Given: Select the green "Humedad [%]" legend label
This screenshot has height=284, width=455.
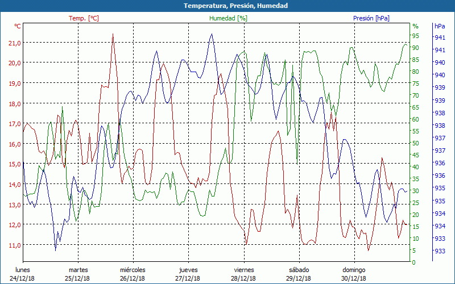Looking at the screenshot, I should 228,18.
